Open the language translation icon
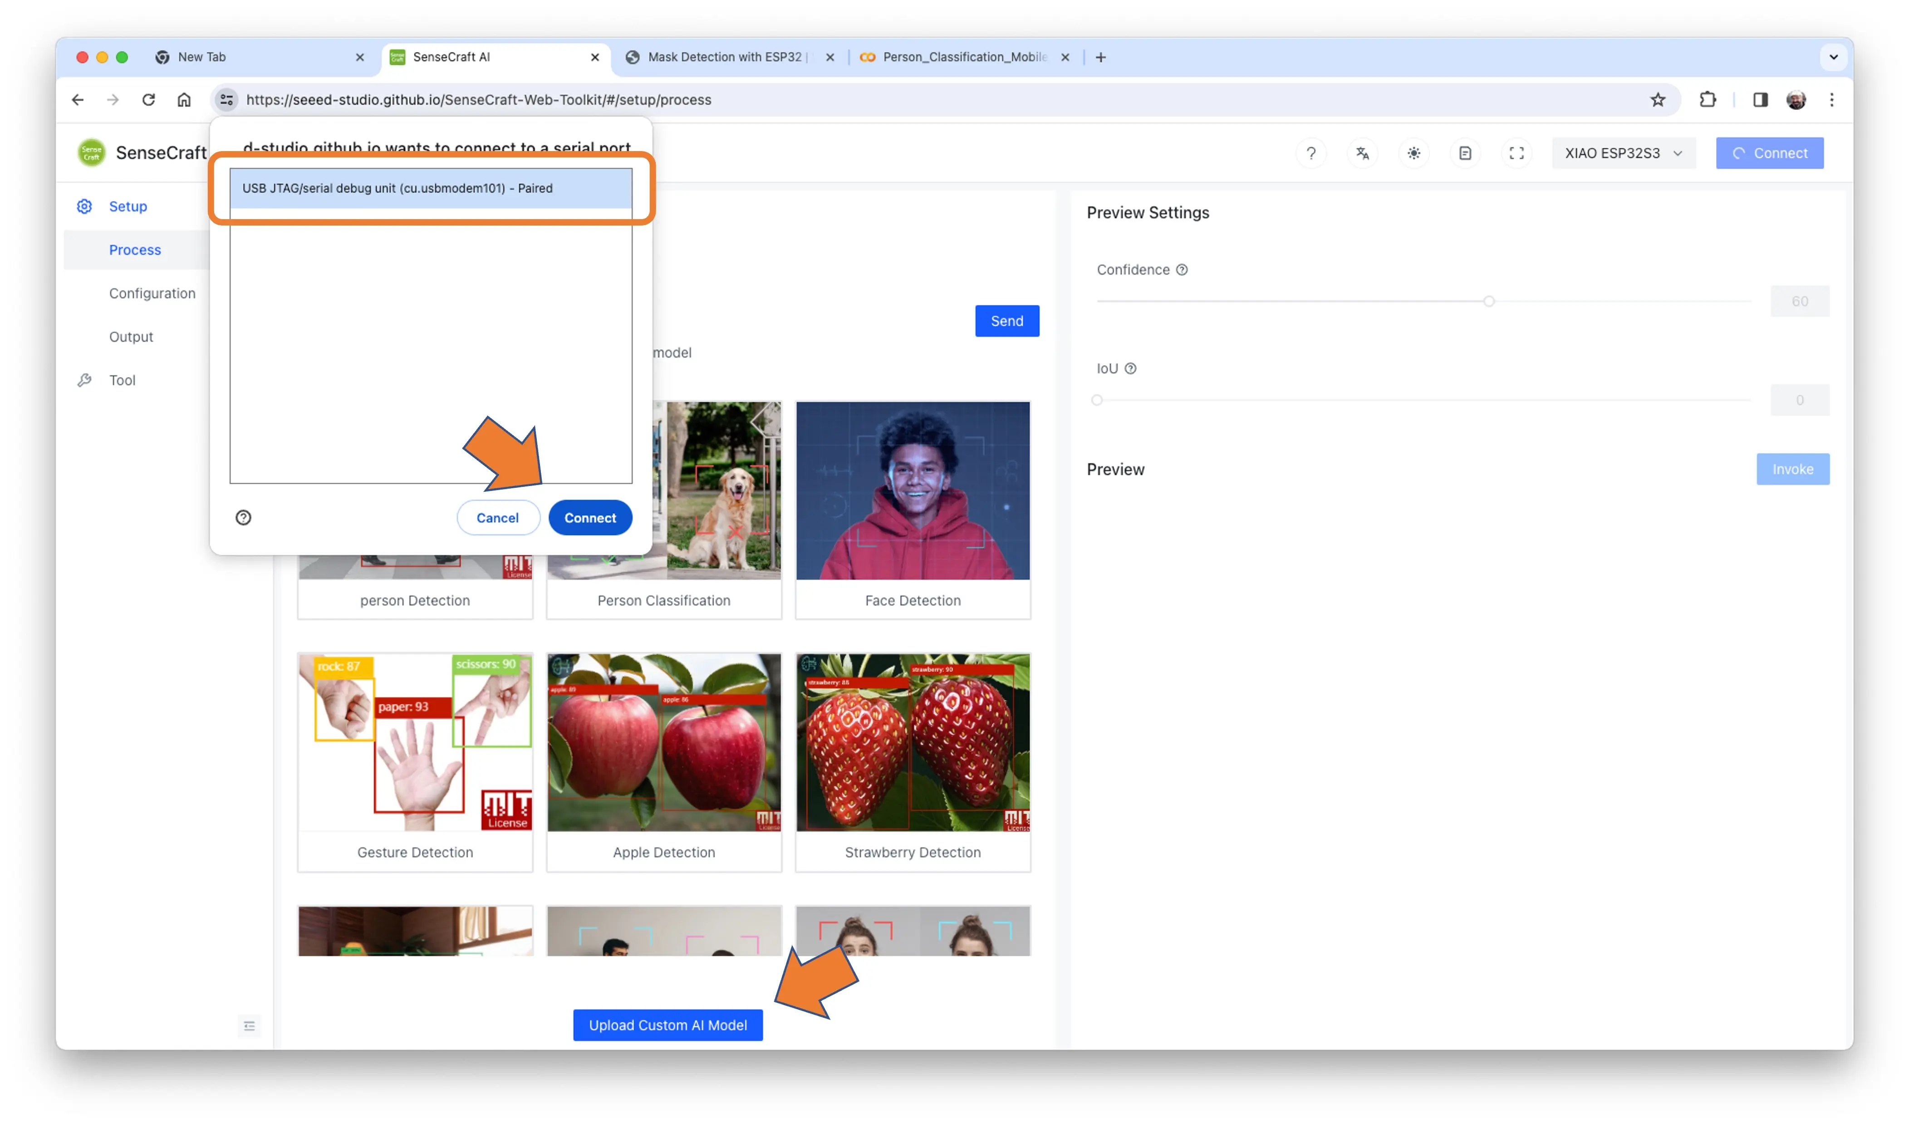This screenshot has width=1909, height=1123. [1362, 153]
